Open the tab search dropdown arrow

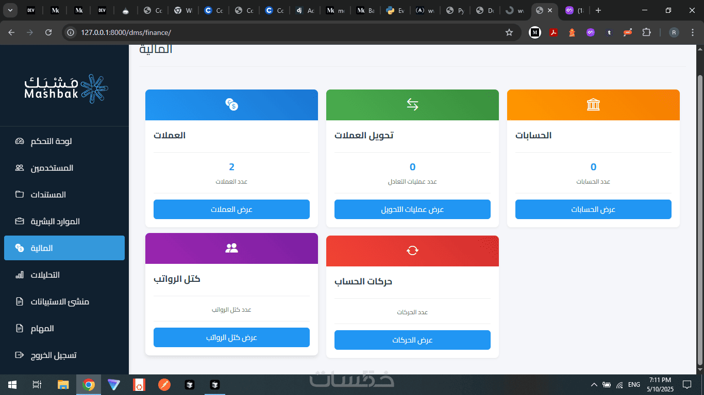pyautogui.click(x=11, y=10)
